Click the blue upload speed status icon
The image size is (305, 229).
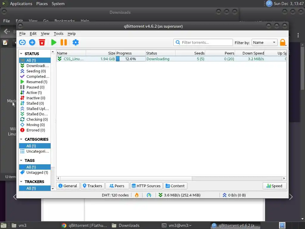225,195
